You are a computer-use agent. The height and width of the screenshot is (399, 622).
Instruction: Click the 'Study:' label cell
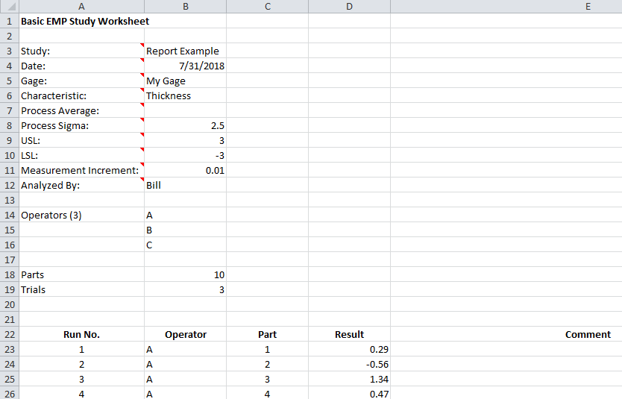coord(82,51)
